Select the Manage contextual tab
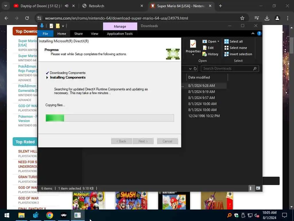 click(120, 26)
